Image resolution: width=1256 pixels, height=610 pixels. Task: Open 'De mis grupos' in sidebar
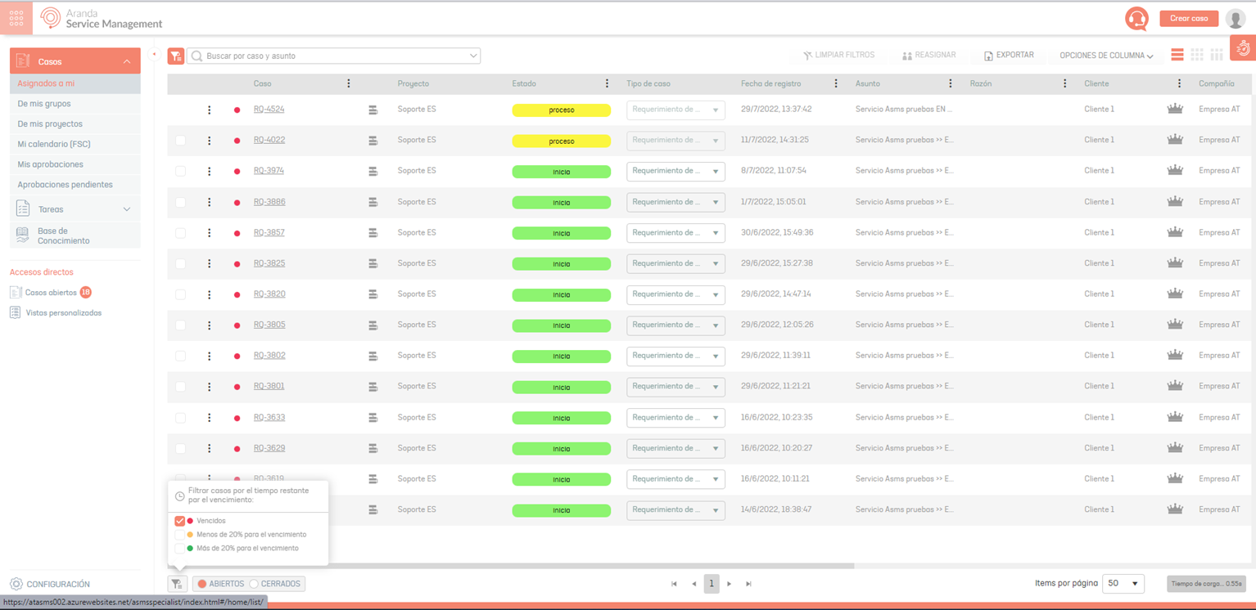coord(44,104)
